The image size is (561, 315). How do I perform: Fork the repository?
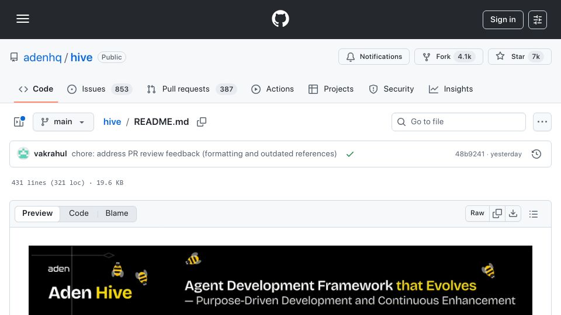[x=449, y=57]
